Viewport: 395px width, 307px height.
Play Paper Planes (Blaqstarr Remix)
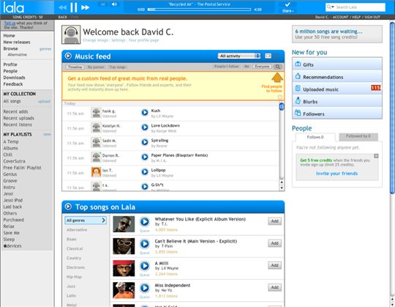pos(145,157)
